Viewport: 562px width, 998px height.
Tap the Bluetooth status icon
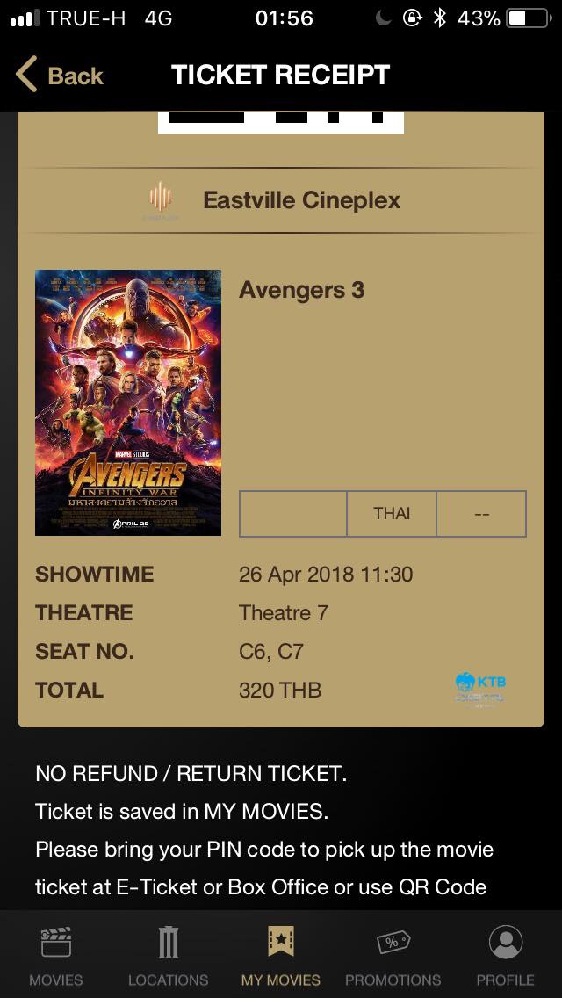440,18
